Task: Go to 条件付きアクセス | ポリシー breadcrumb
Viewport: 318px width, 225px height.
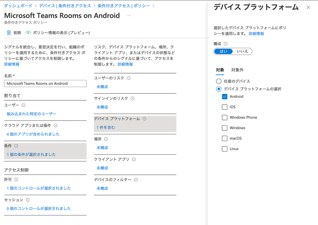Action: pyautogui.click(x=124, y=6)
